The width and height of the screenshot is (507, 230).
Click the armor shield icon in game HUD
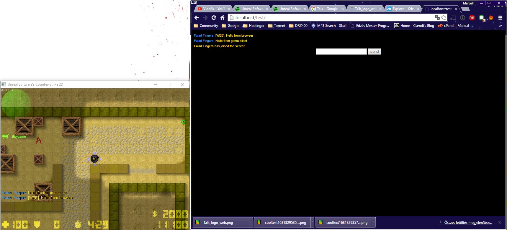(37, 224)
